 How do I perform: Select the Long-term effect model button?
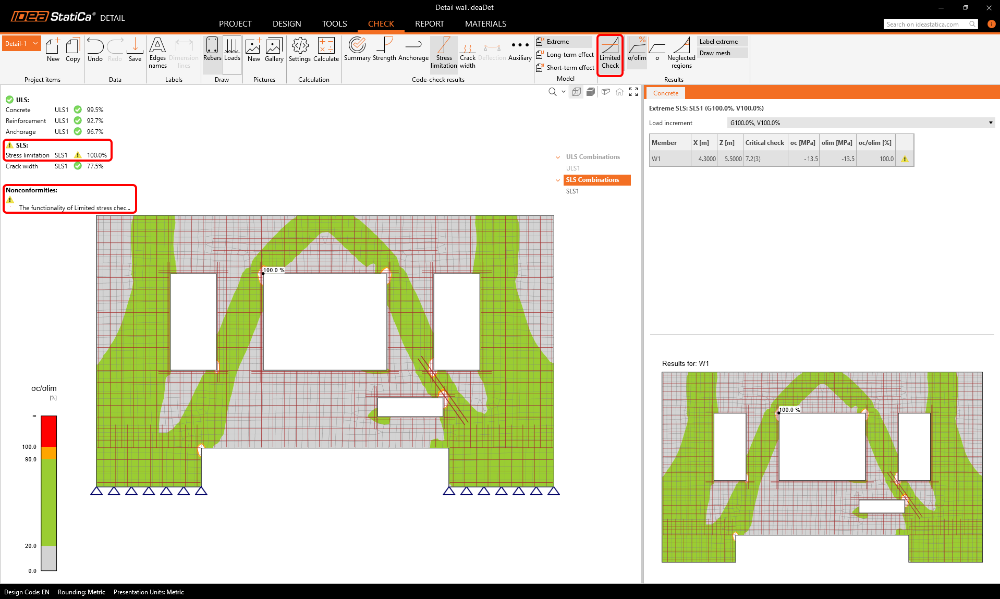(565, 55)
